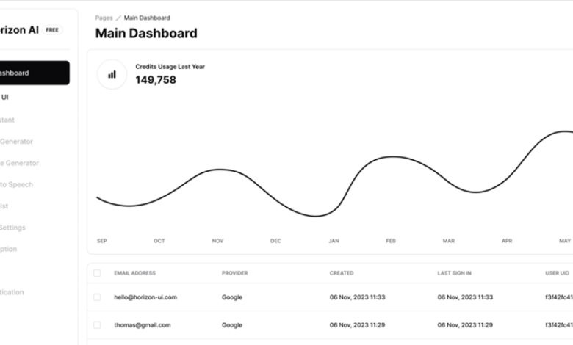Click the OCT label on chart axis
Screen dimensions: 573x345
[x=159, y=241]
